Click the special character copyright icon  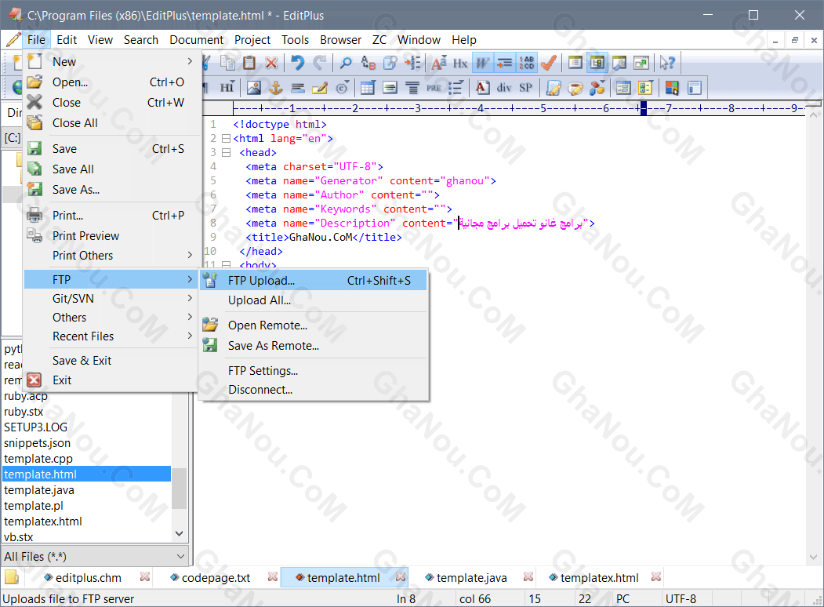[x=342, y=88]
